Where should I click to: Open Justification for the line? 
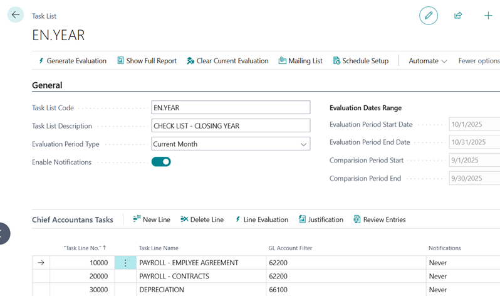click(321, 219)
